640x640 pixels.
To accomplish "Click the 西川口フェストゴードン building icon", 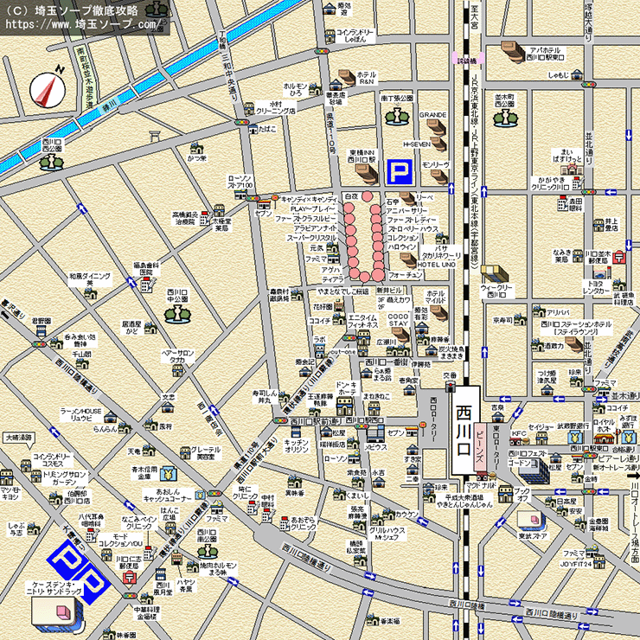I will (534, 471).
